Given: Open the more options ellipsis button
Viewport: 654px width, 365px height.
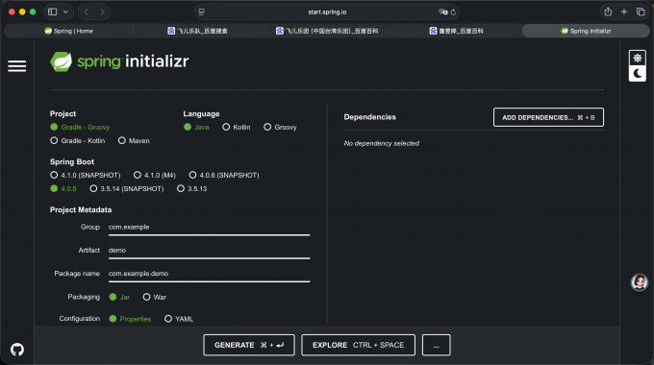Looking at the screenshot, I should point(437,345).
